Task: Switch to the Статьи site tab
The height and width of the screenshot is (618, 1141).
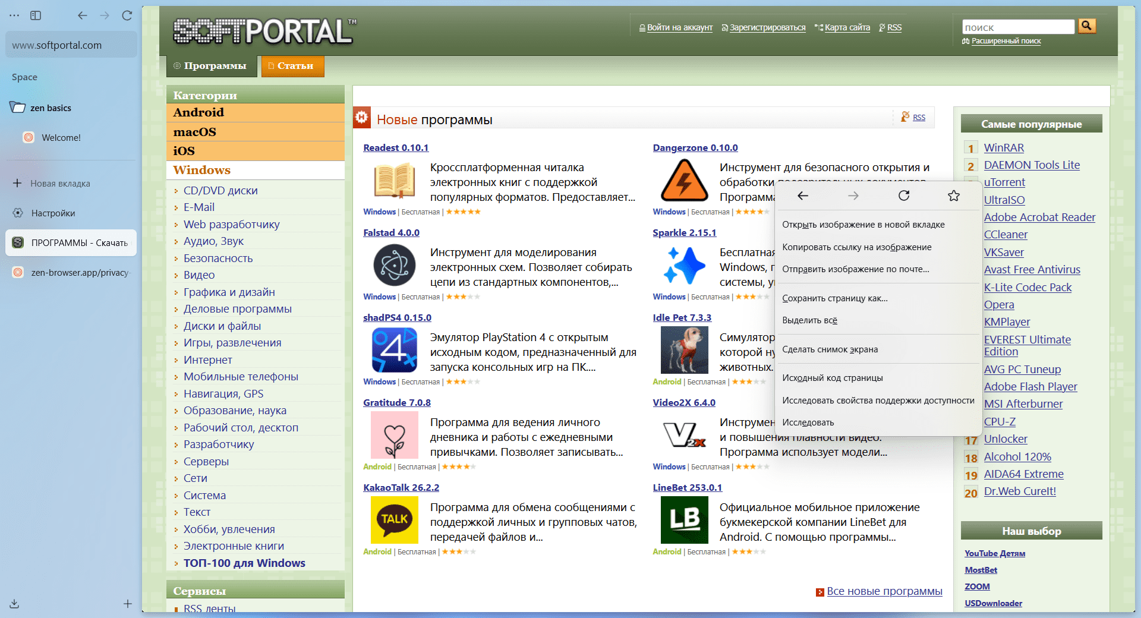Action: 292,66
